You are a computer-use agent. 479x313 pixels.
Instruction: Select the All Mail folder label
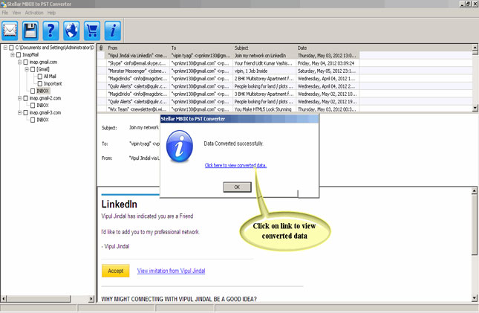pyautogui.click(x=50, y=77)
